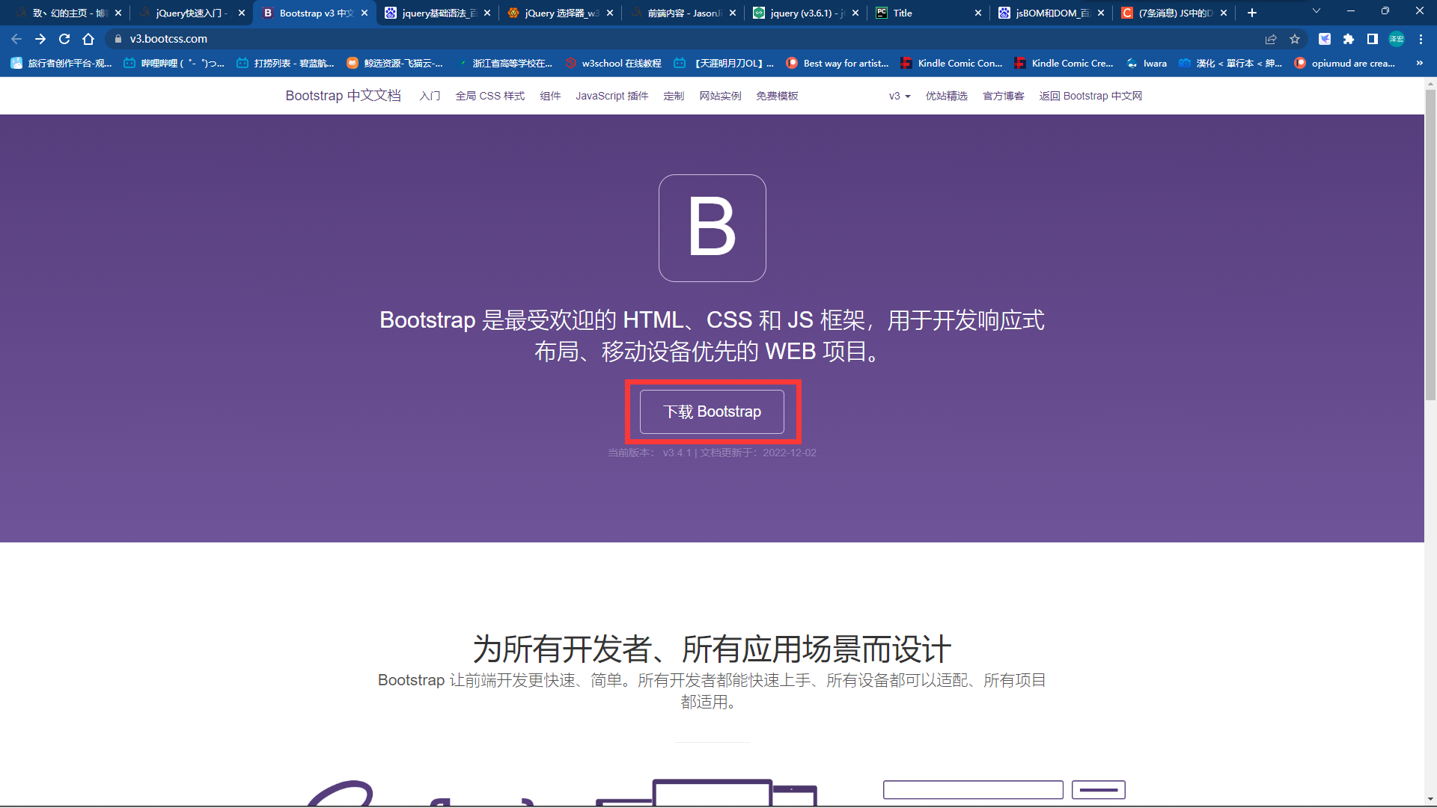Click the browser reload page icon

[x=64, y=39]
